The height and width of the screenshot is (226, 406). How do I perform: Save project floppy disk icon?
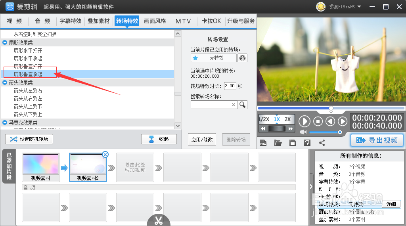click(293, 143)
